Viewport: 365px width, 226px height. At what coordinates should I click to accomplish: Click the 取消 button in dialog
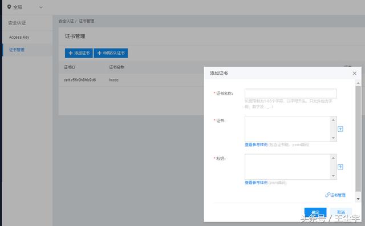341,212
